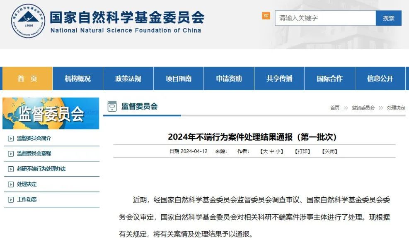Click the 监督委员会 globe banner image

tap(51, 113)
